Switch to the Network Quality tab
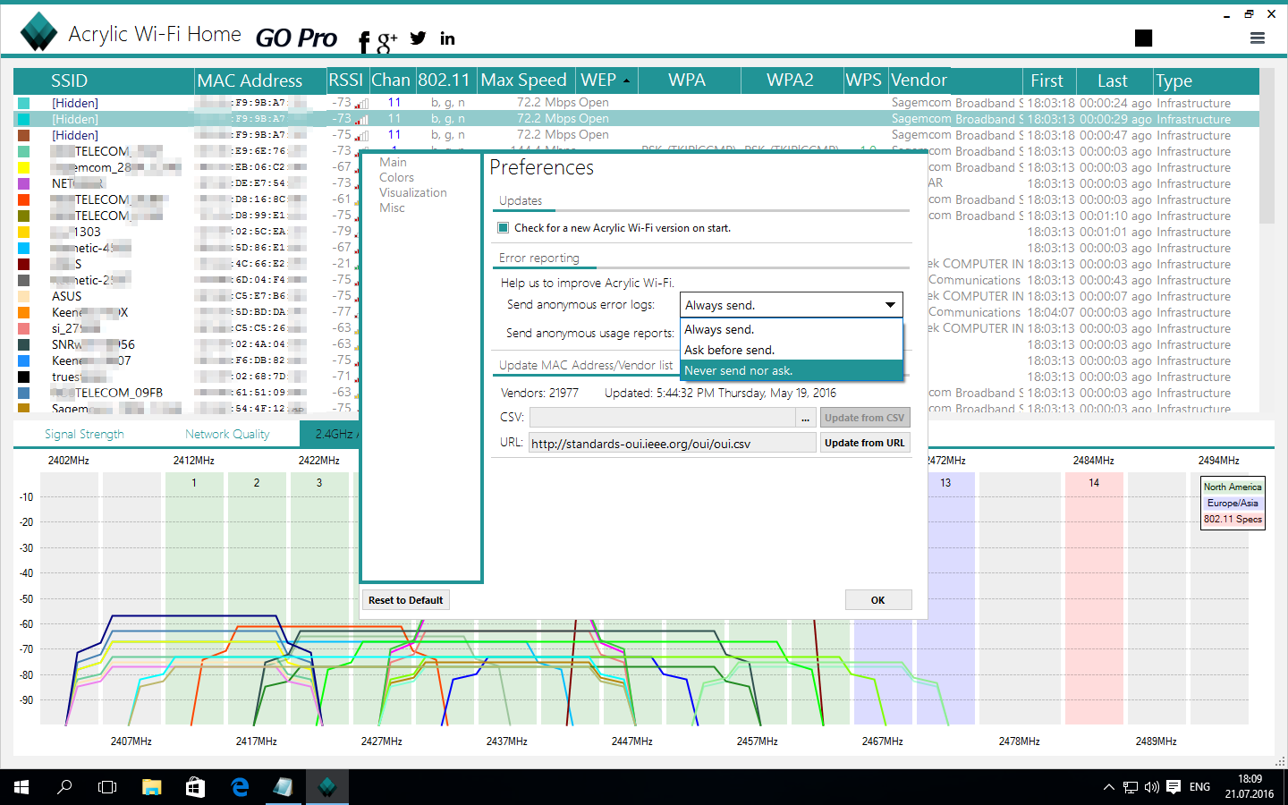Viewport: 1288px width, 805px height. (227, 434)
